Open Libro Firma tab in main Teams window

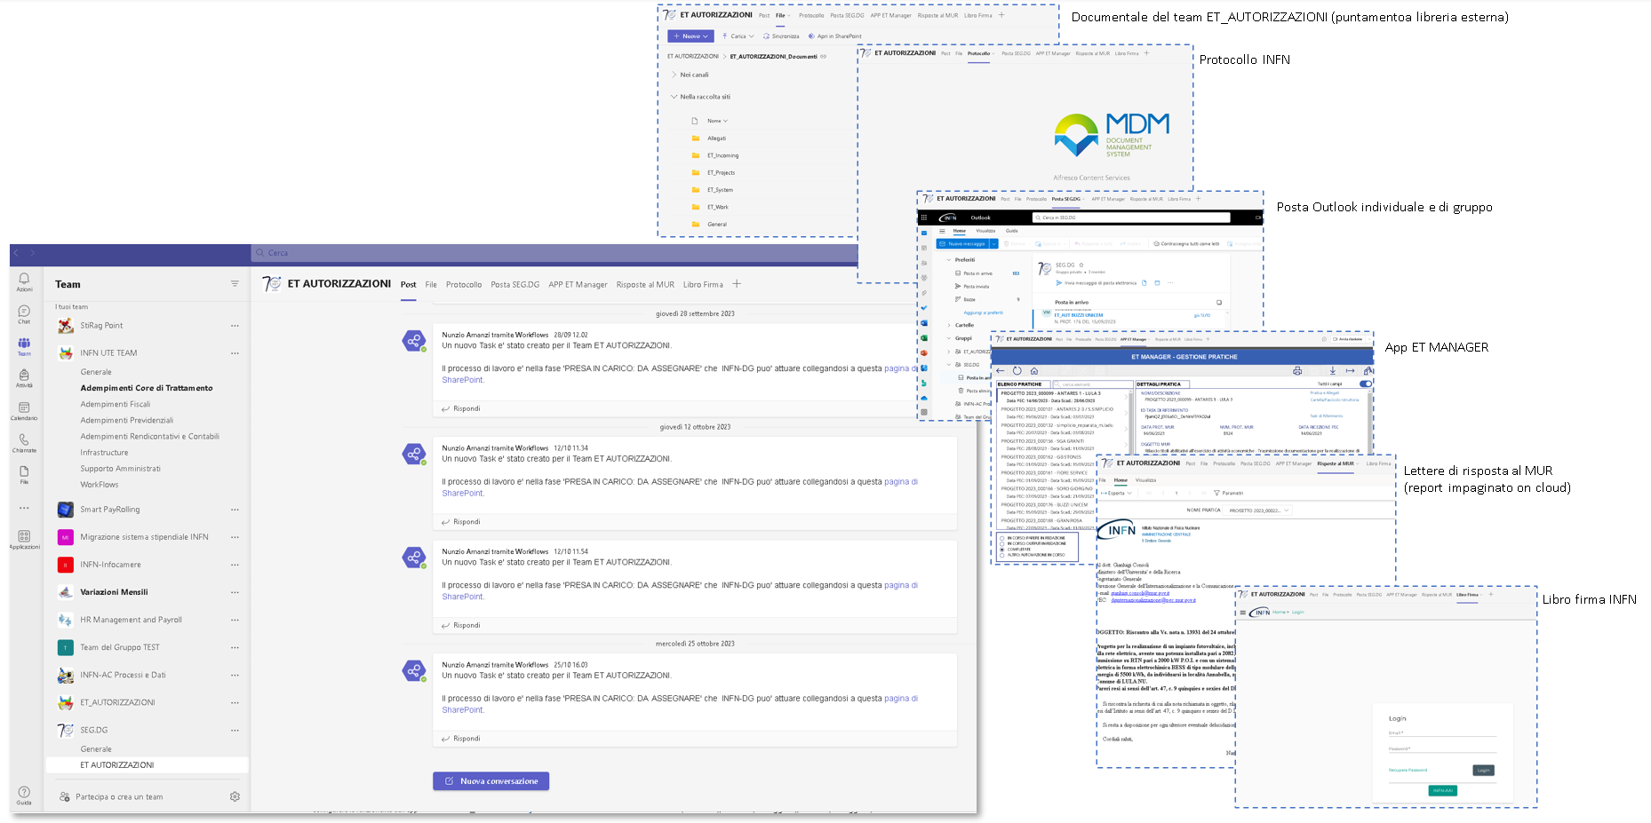tap(703, 285)
